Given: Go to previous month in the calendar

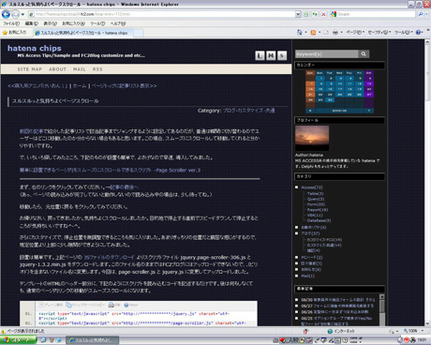Looking at the screenshot, I should coord(310,111).
